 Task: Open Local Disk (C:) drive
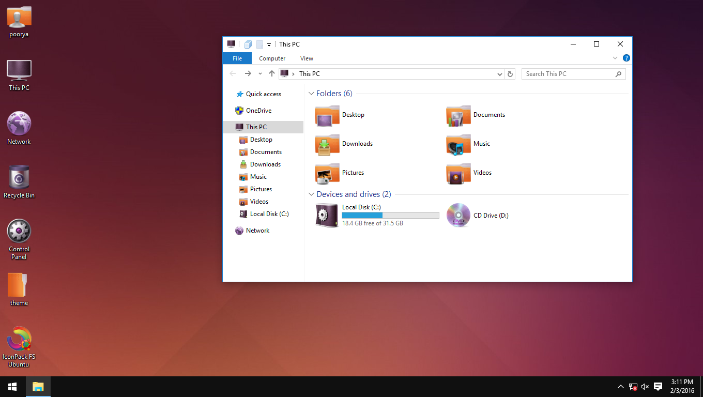(327, 215)
